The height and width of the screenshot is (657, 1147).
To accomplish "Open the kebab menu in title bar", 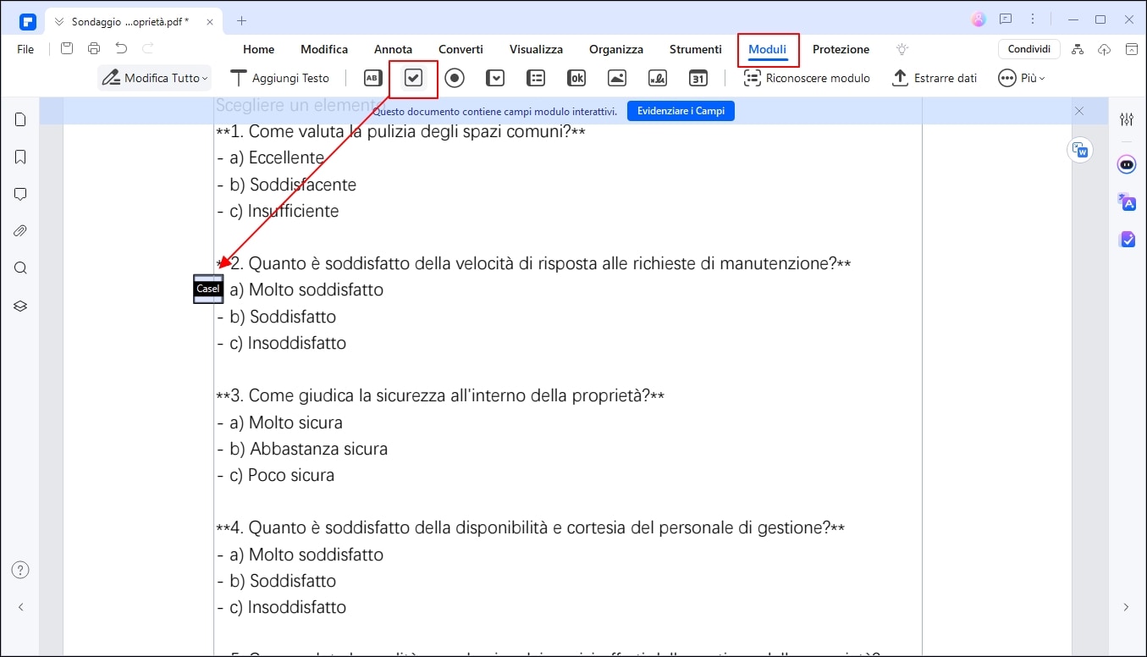I will [1033, 19].
